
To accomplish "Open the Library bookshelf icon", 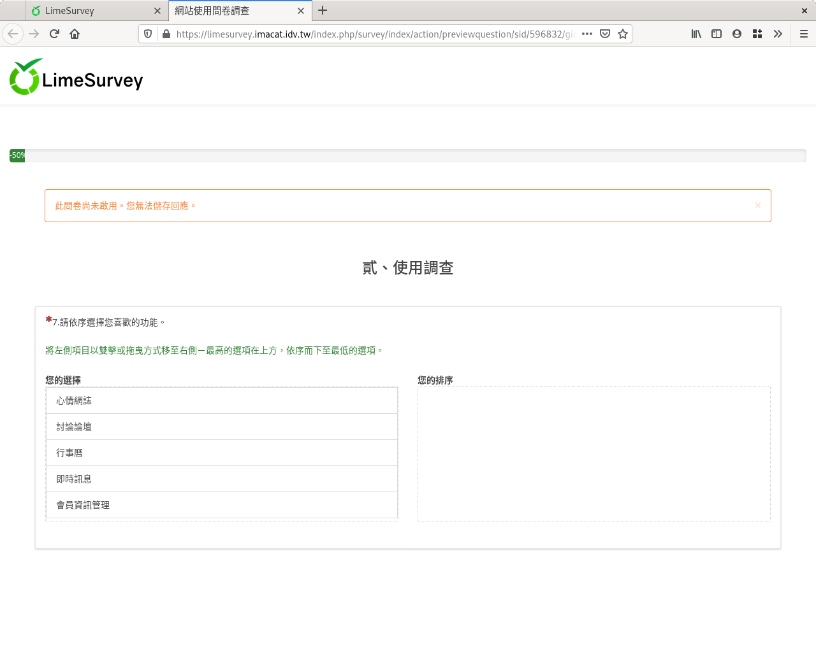I will [x=696, y=34].
